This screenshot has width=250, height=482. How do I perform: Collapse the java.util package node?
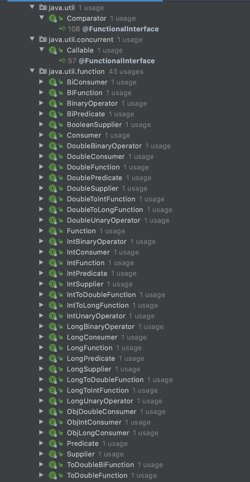click(x=32, y=7)
